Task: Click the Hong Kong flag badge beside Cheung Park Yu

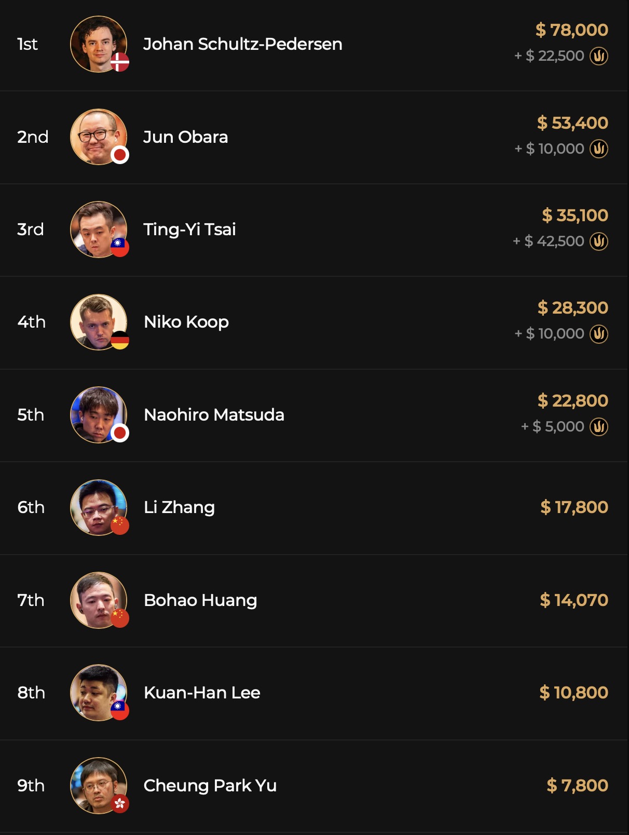Action: tap(120, 804)
